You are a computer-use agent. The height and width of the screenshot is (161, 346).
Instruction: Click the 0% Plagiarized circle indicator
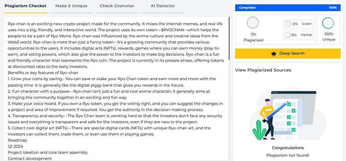[x=253, y=23]
